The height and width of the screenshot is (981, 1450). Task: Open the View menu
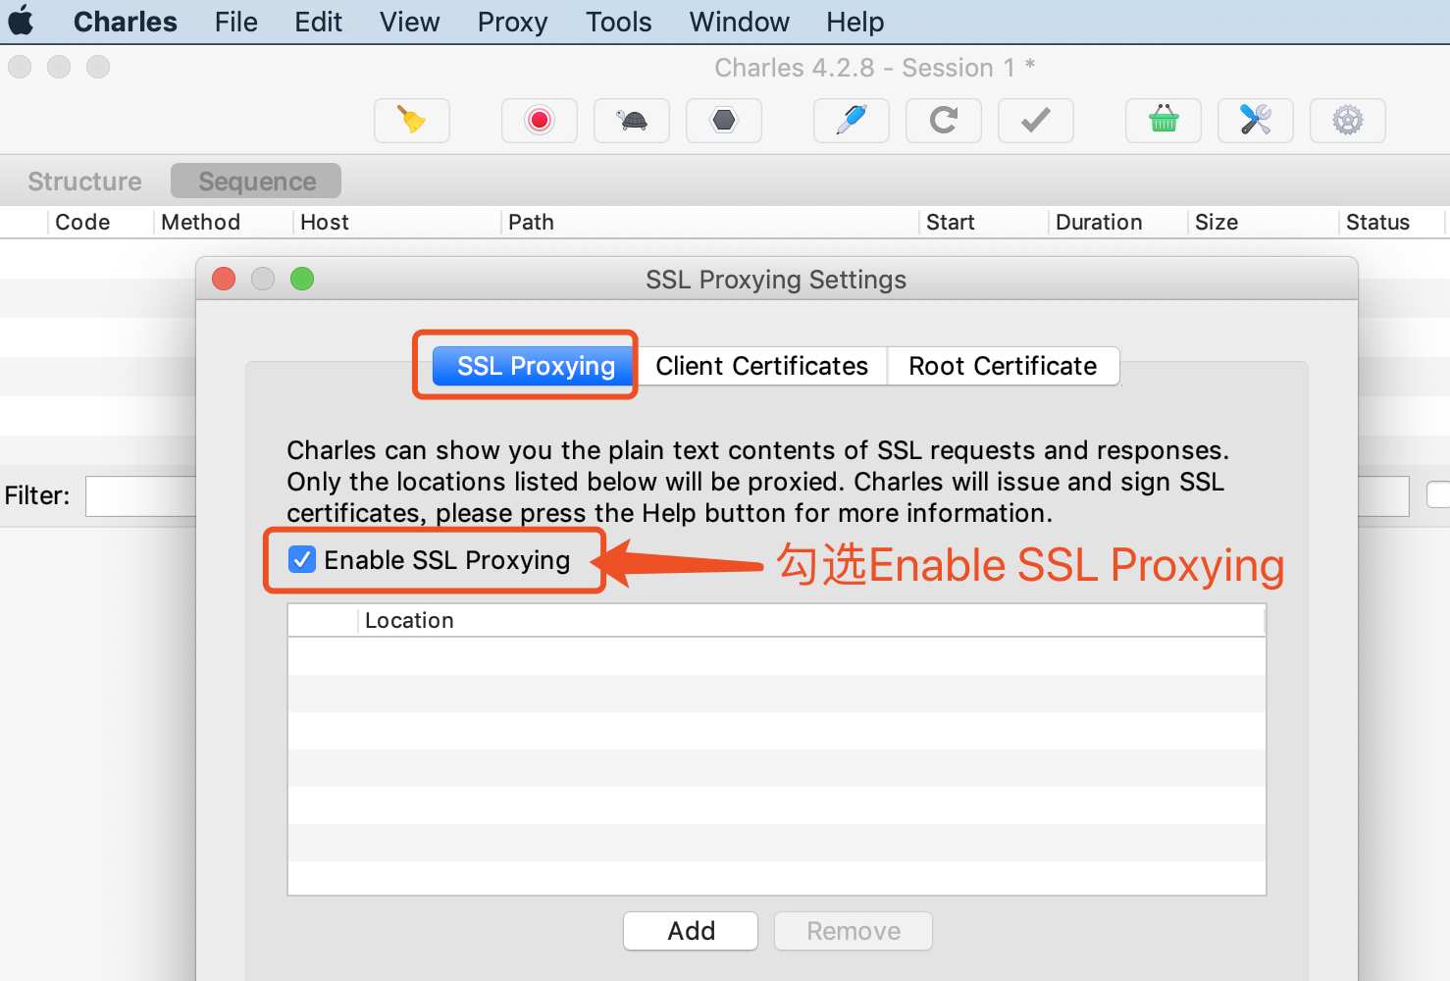click(410, 22)
